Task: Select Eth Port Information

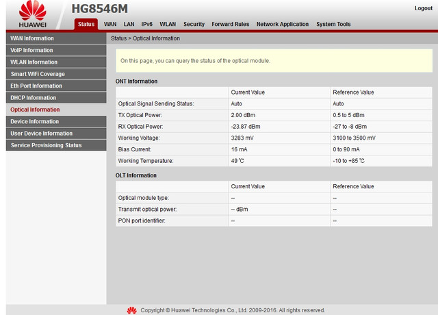Action: coord(56,86)
